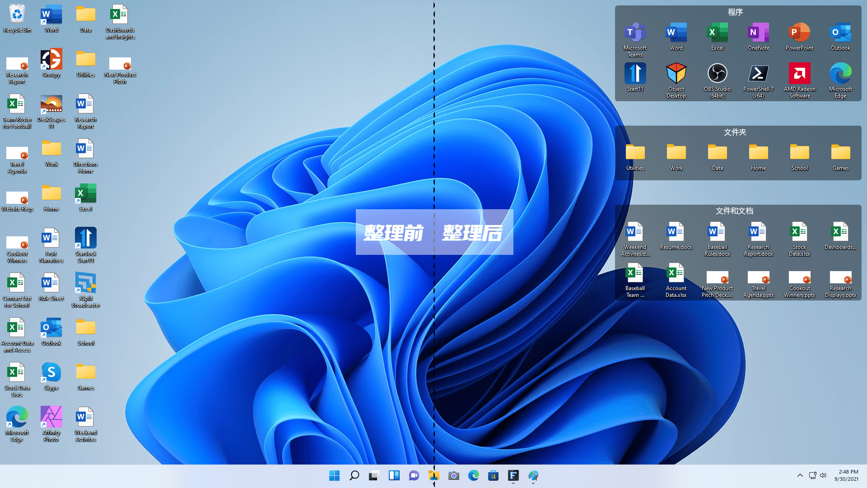Click the volume tray icon
This screenshot has height=488, width=867.
pos(823,475)
